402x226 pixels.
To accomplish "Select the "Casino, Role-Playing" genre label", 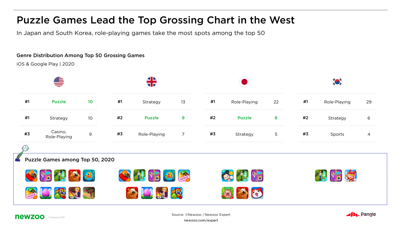I will pos(59,134).
